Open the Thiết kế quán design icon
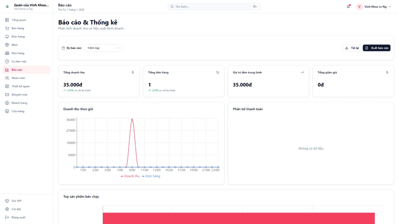Screen dimensions: 399x224 tap(7, 86)
